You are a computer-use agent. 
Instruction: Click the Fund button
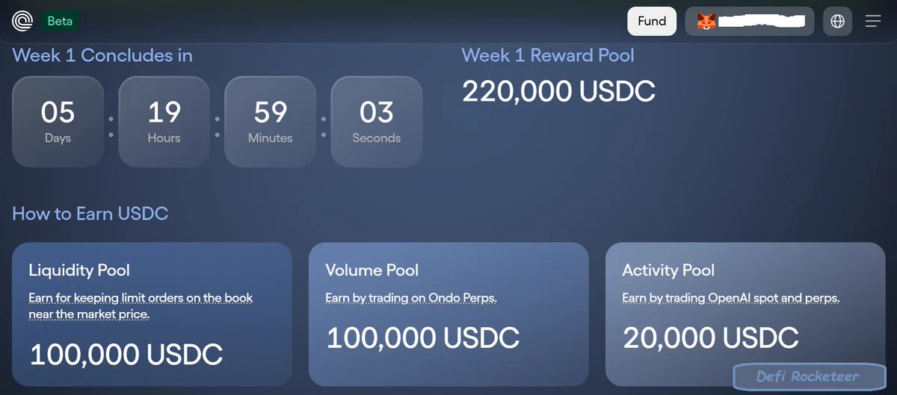[652, 21]
